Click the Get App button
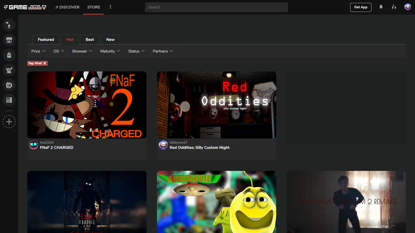415x233 pixels. [361, 7]
